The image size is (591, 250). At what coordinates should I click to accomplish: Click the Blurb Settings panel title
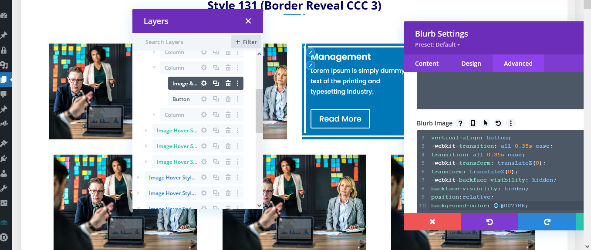tap(442, 34)
